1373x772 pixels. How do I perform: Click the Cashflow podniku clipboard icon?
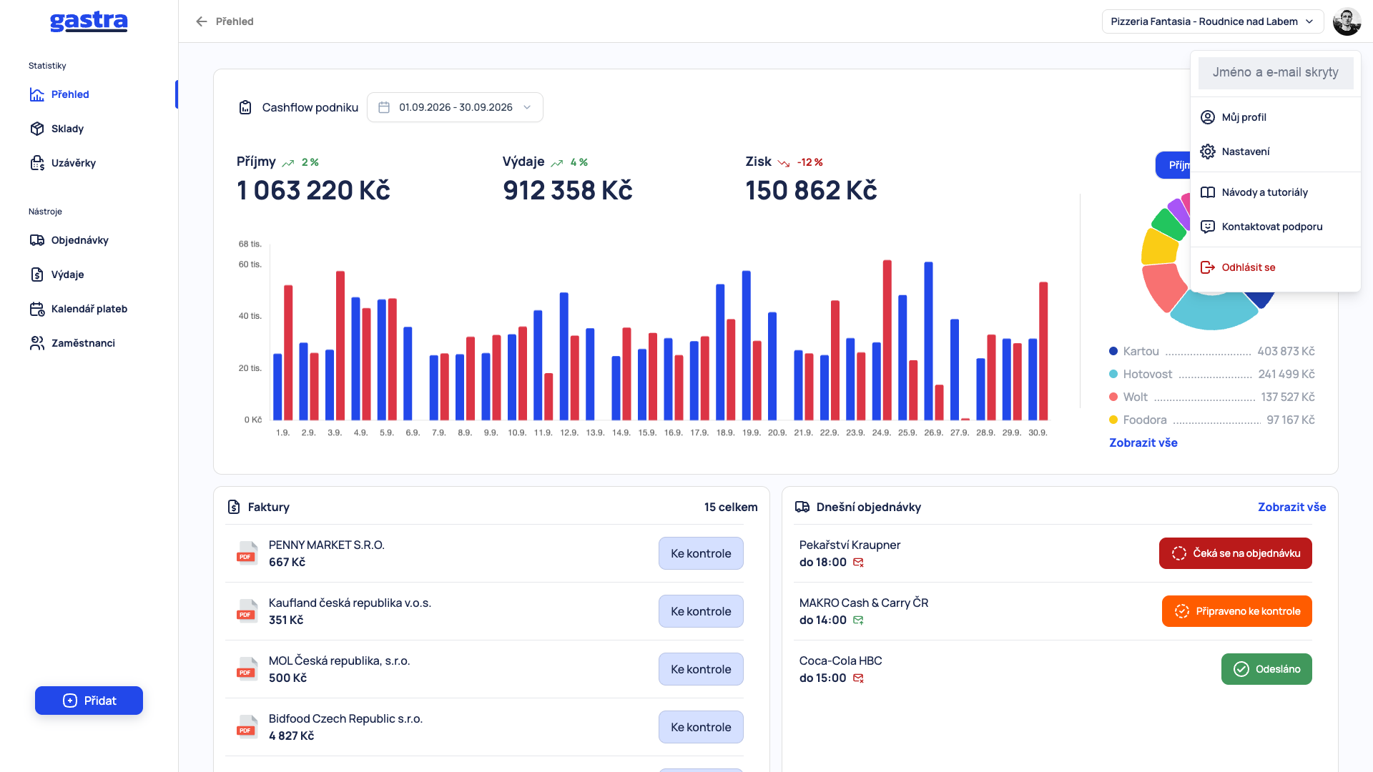click(x=245, y=107)
